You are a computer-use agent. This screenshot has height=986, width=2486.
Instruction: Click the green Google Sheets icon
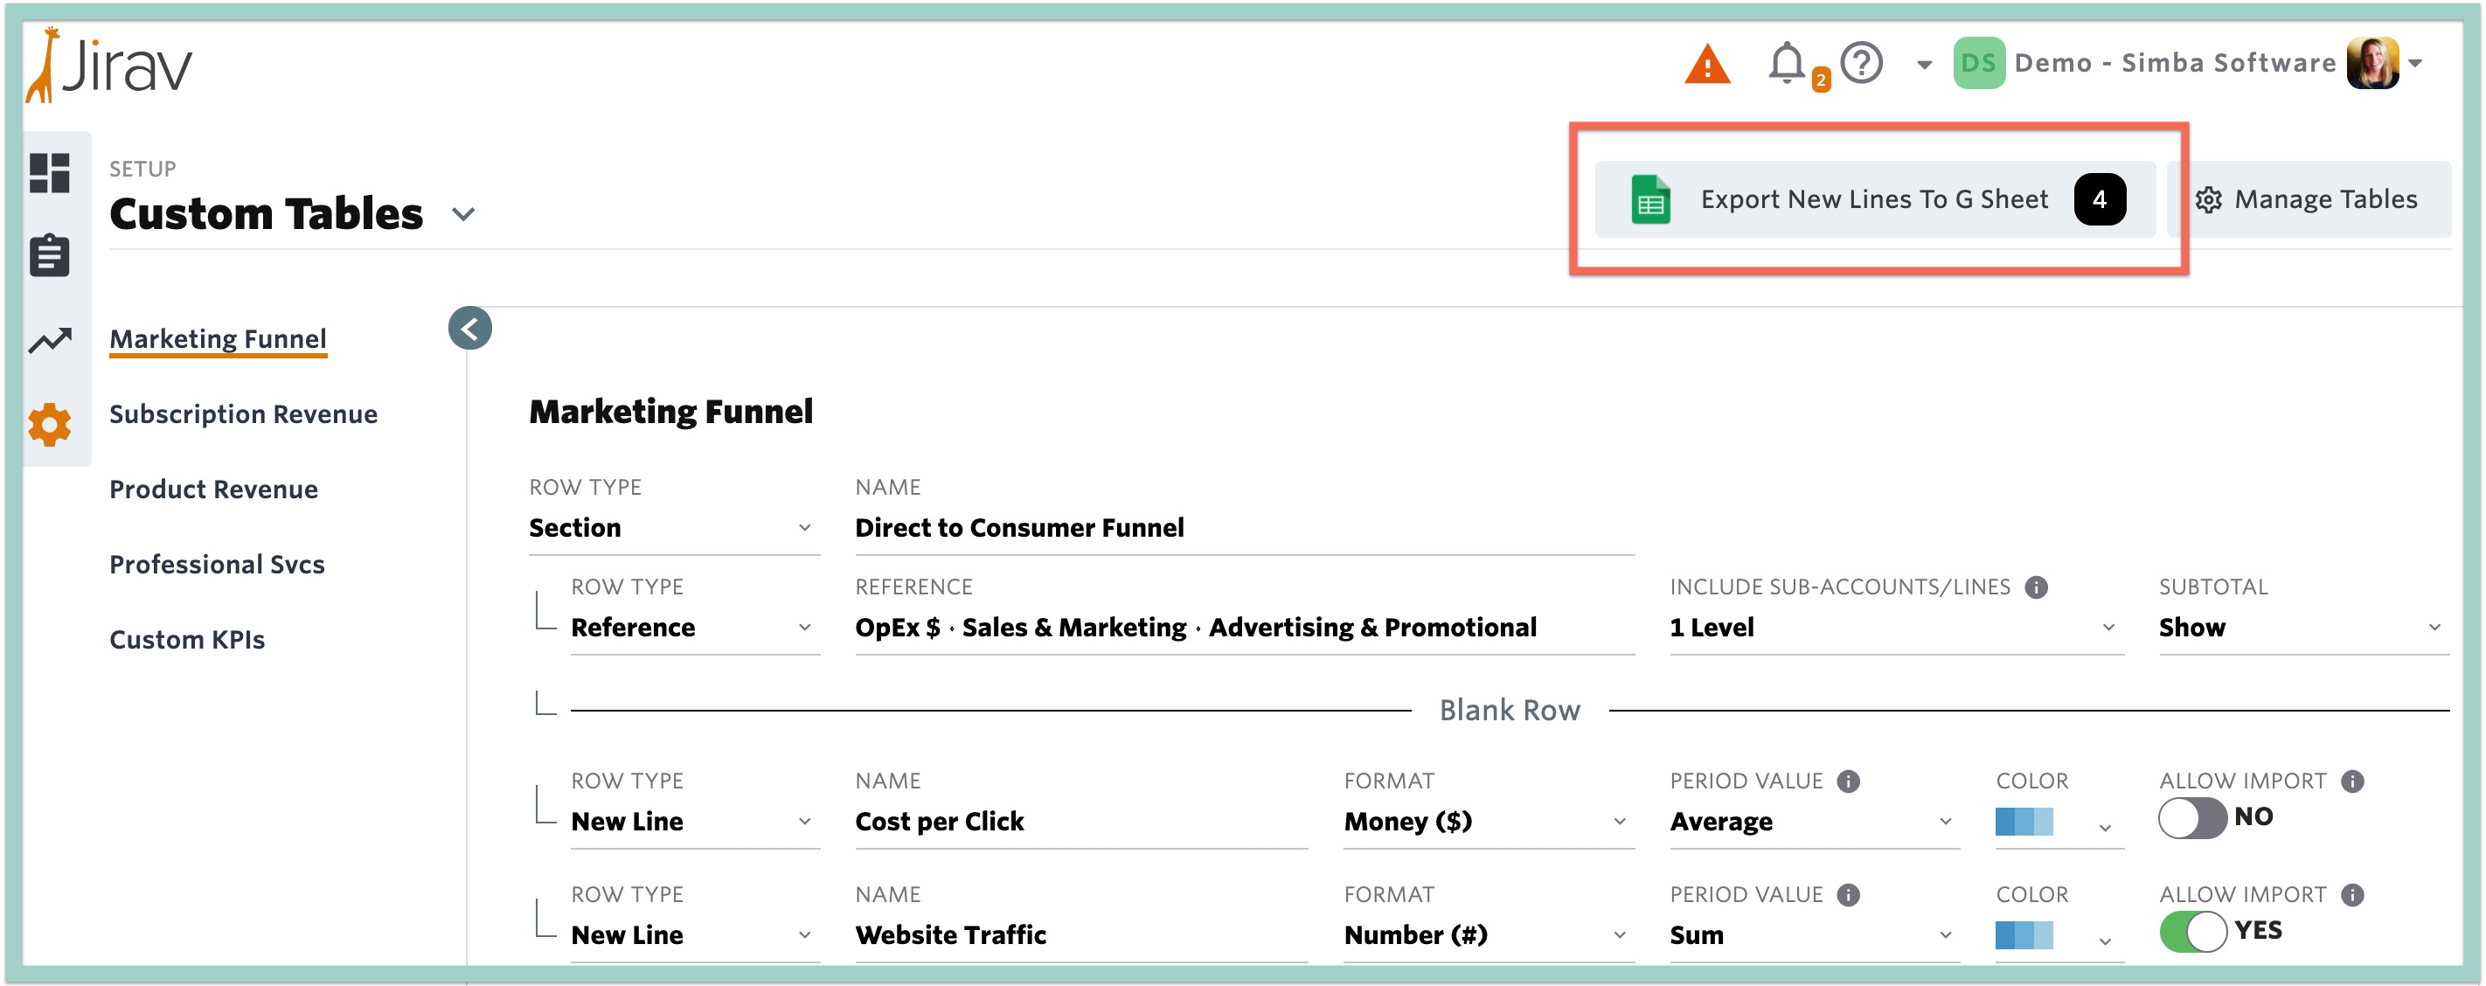click(x=1650, y=199)
